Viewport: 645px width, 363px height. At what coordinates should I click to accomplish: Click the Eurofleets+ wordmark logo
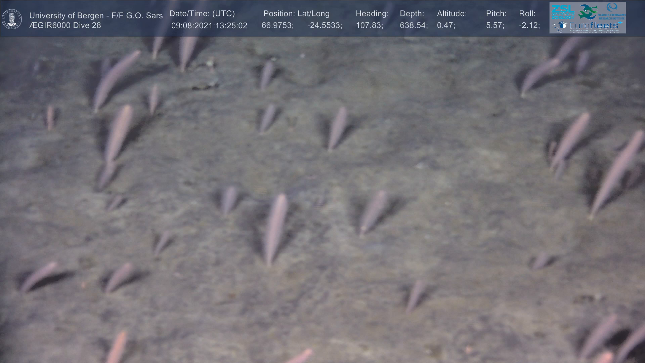click(x=595, y=25)
